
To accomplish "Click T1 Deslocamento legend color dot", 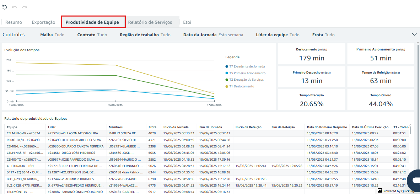I will pyautogui.click(x=227, y=86).
